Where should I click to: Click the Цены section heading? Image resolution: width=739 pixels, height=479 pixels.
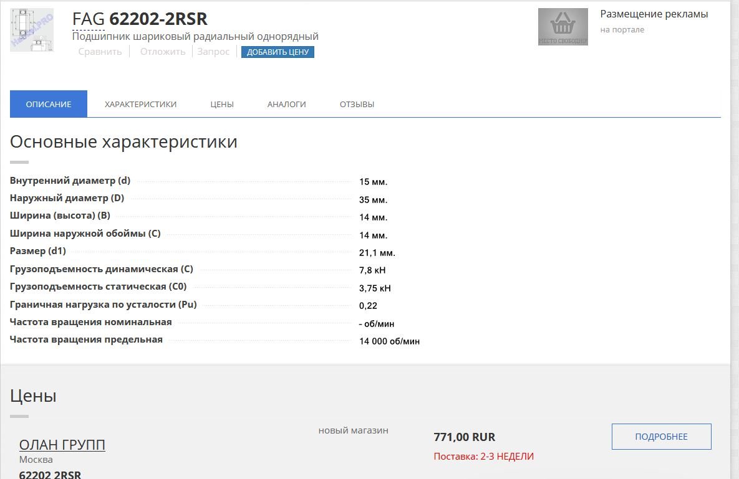click(x=33, y=396)
